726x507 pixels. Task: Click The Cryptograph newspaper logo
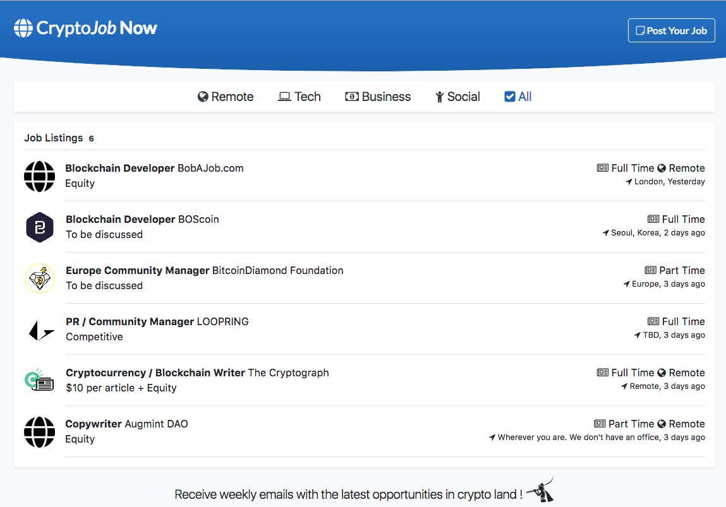[x=39, y=380]
